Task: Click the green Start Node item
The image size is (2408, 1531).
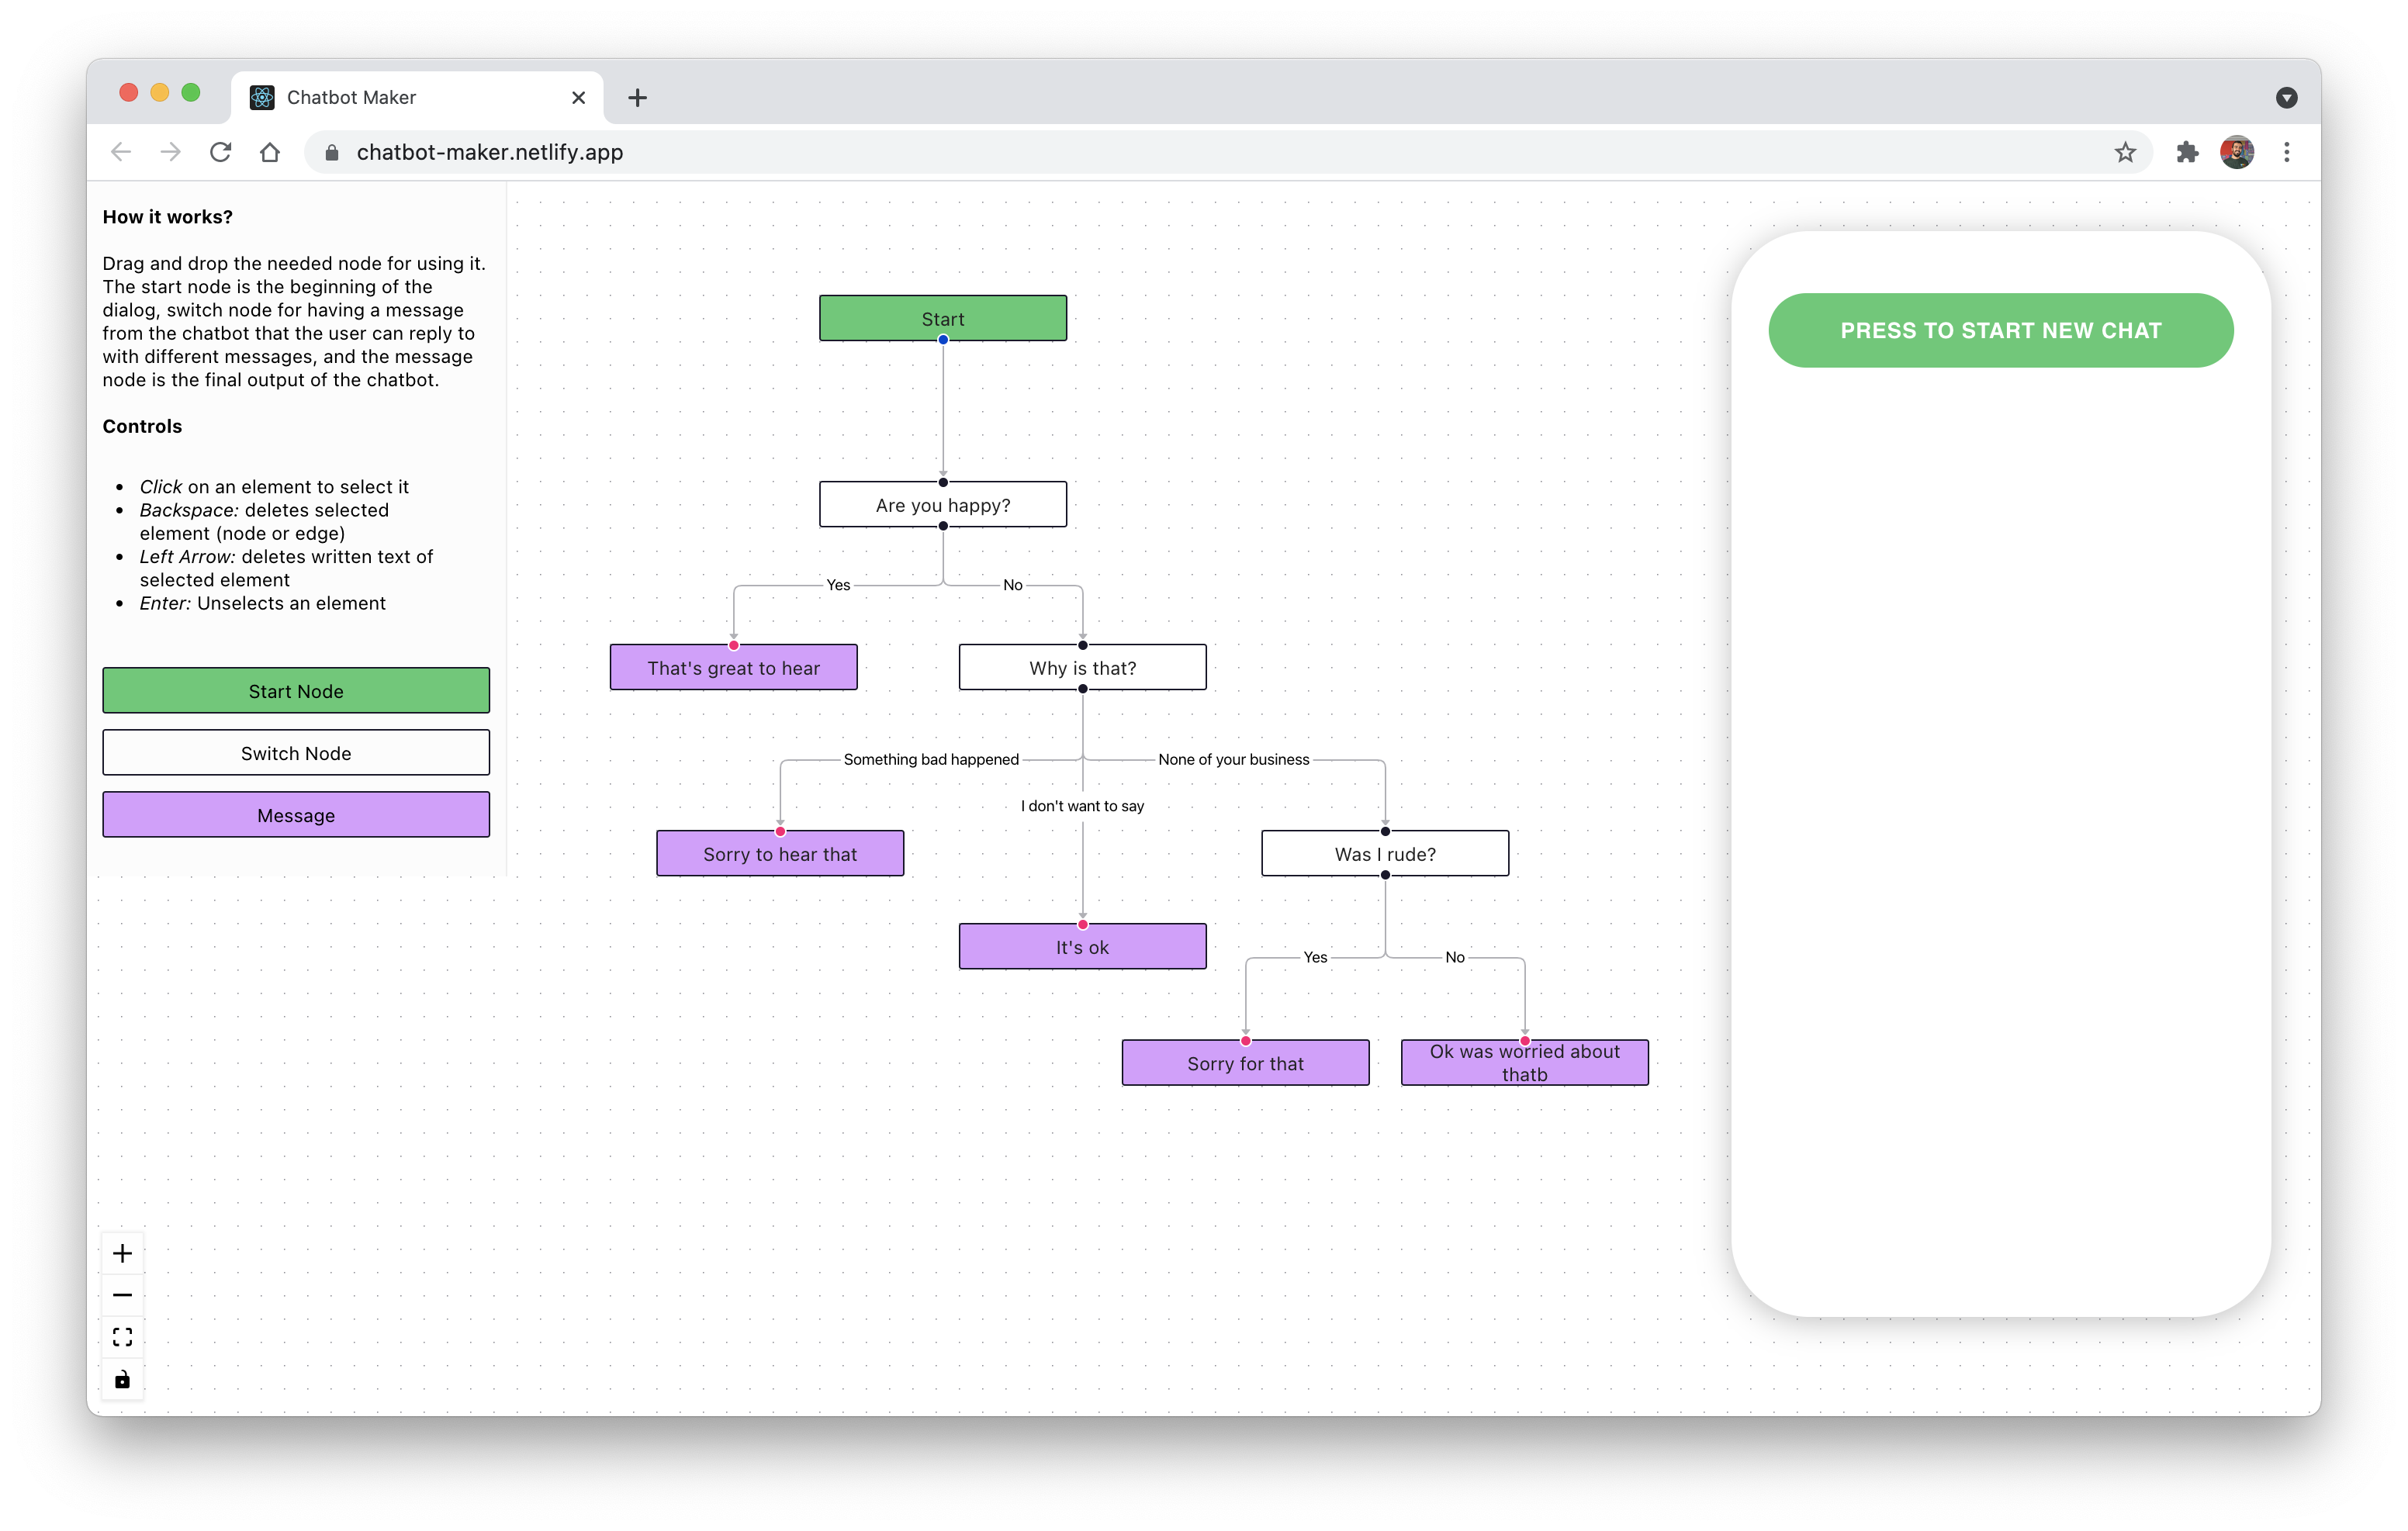Action: tap(296, 691)
